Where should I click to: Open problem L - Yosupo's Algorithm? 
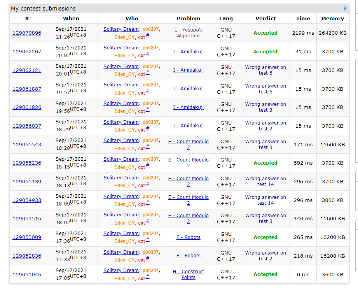(x=188, y=33)
